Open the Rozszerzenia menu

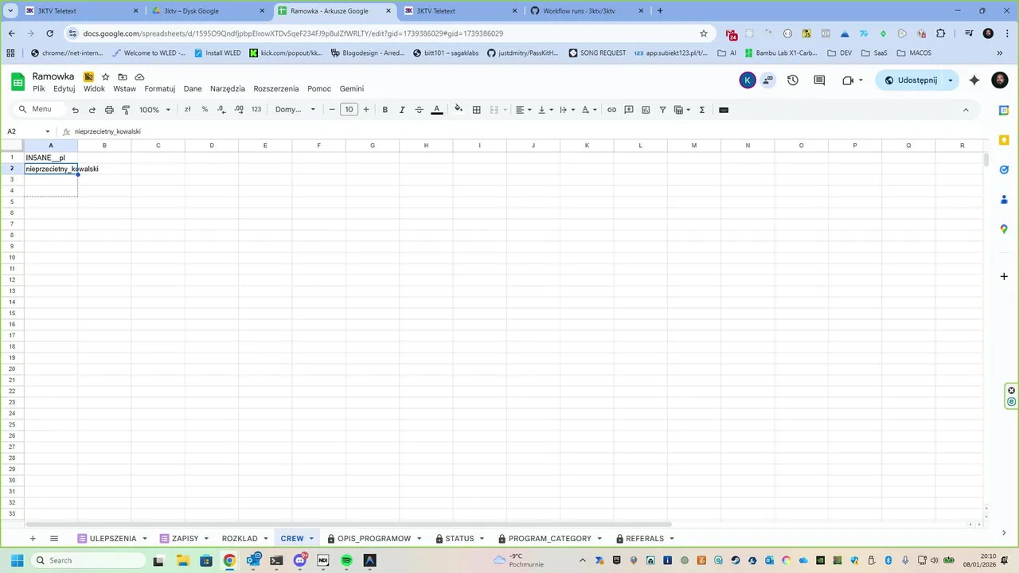pos(276,89)
